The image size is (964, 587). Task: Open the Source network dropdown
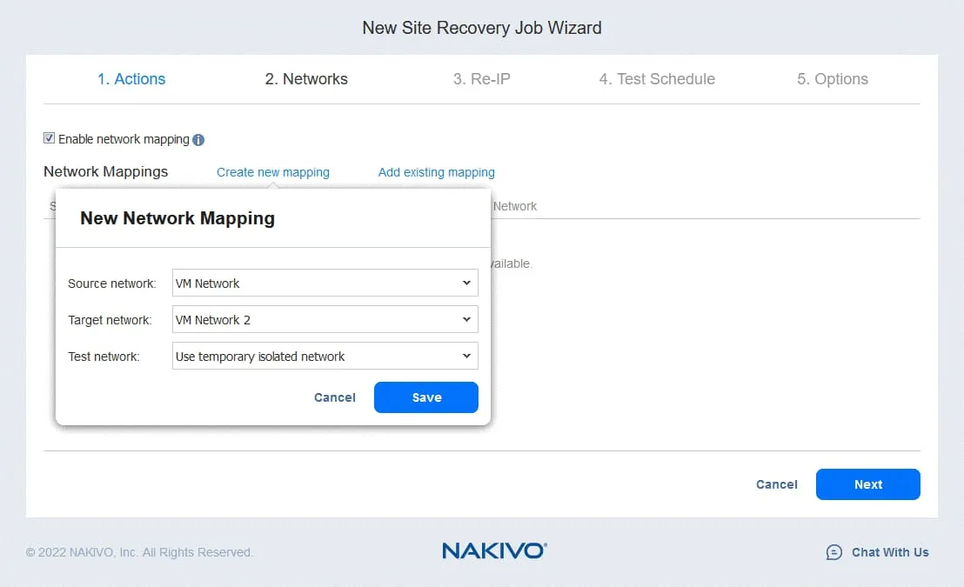(469, 283)
